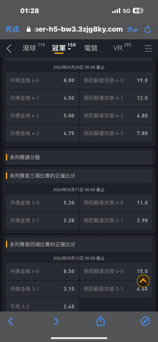Image resolution: width=158 pixels, height=342 pixels.
Task: Collapse the 系列賽首三場比賽的正確比分 section
Action: [79, 175]
